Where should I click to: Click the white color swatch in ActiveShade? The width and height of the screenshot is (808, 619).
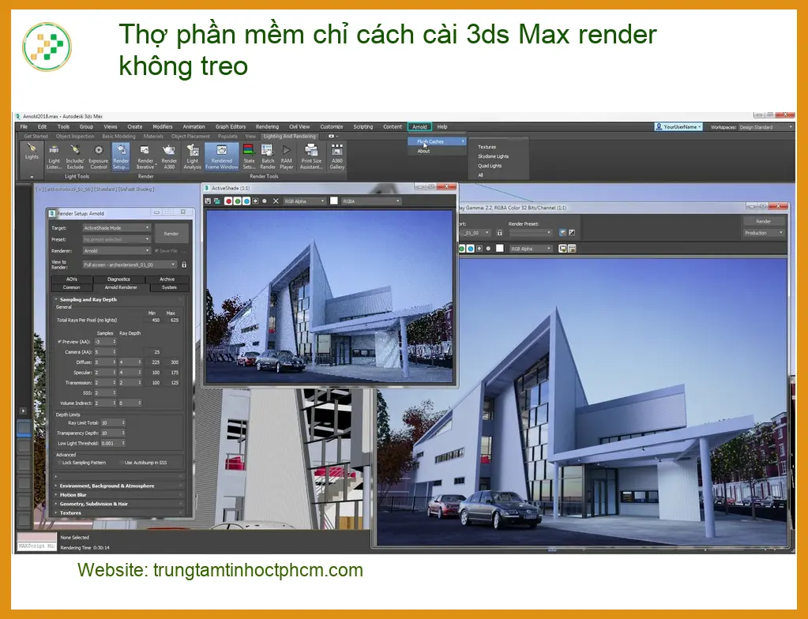[334, 201]
